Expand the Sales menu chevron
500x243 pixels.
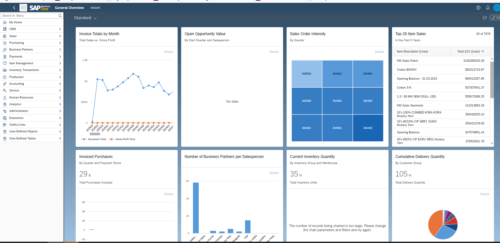[x=60, y=36]
